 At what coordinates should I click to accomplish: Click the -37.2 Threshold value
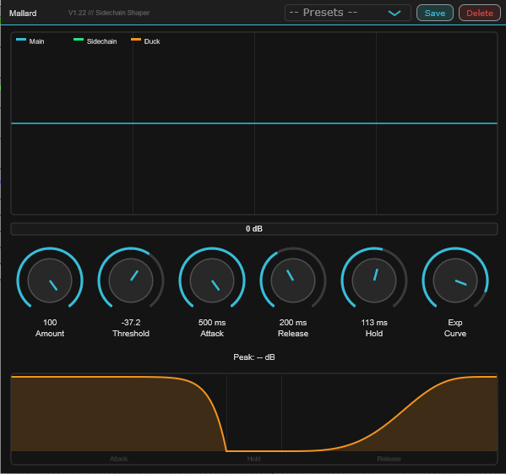pos(131,323)
